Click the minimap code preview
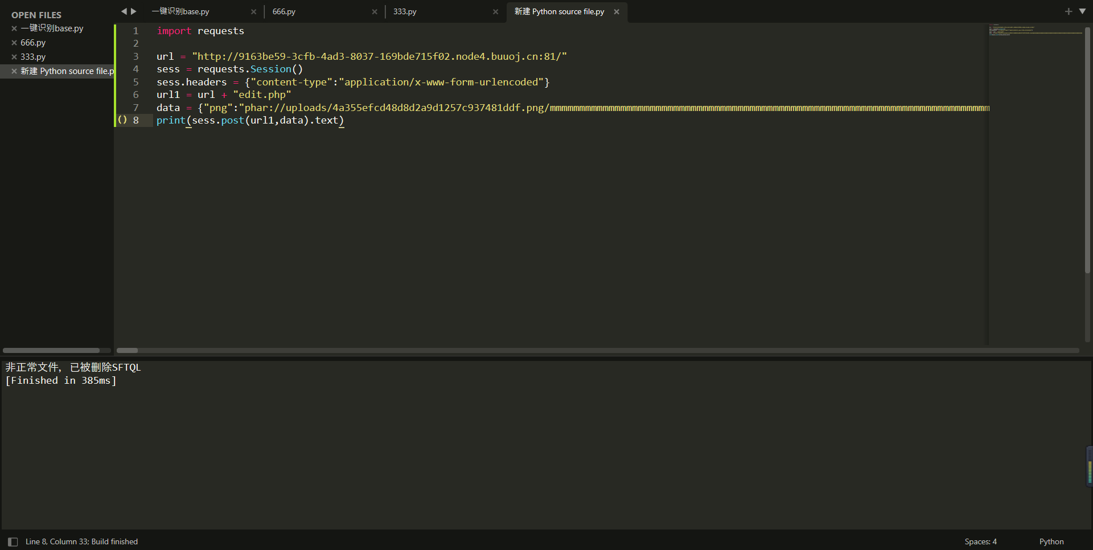This screenshot has height=550, width=1093. tap(1035, 30)
